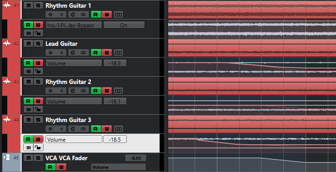Screen dimensions: 336x172
Task: Open the Lead Guitar Volume parameter dropdown
Action: 74,63
